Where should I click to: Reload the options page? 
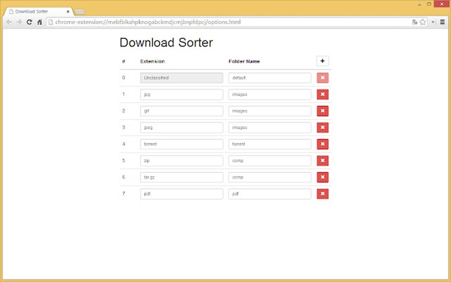30,22
